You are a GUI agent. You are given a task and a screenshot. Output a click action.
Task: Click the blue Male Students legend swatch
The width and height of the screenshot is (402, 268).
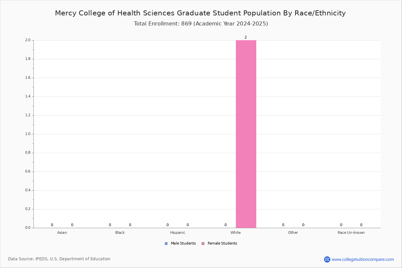[166, 244]
